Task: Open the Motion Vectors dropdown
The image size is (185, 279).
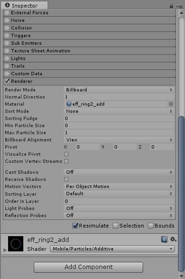Action: tap(119, 187)
